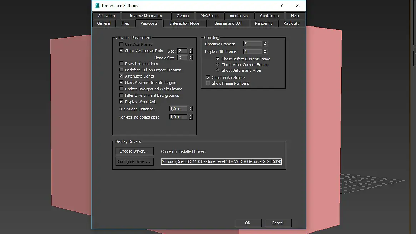Screen dimensions: 416x234
Task: Click the 'Currently Installed Driver:' label
Action: [x=183, y=151]
